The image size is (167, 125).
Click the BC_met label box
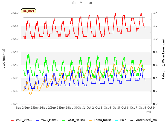tap(28, 11)
